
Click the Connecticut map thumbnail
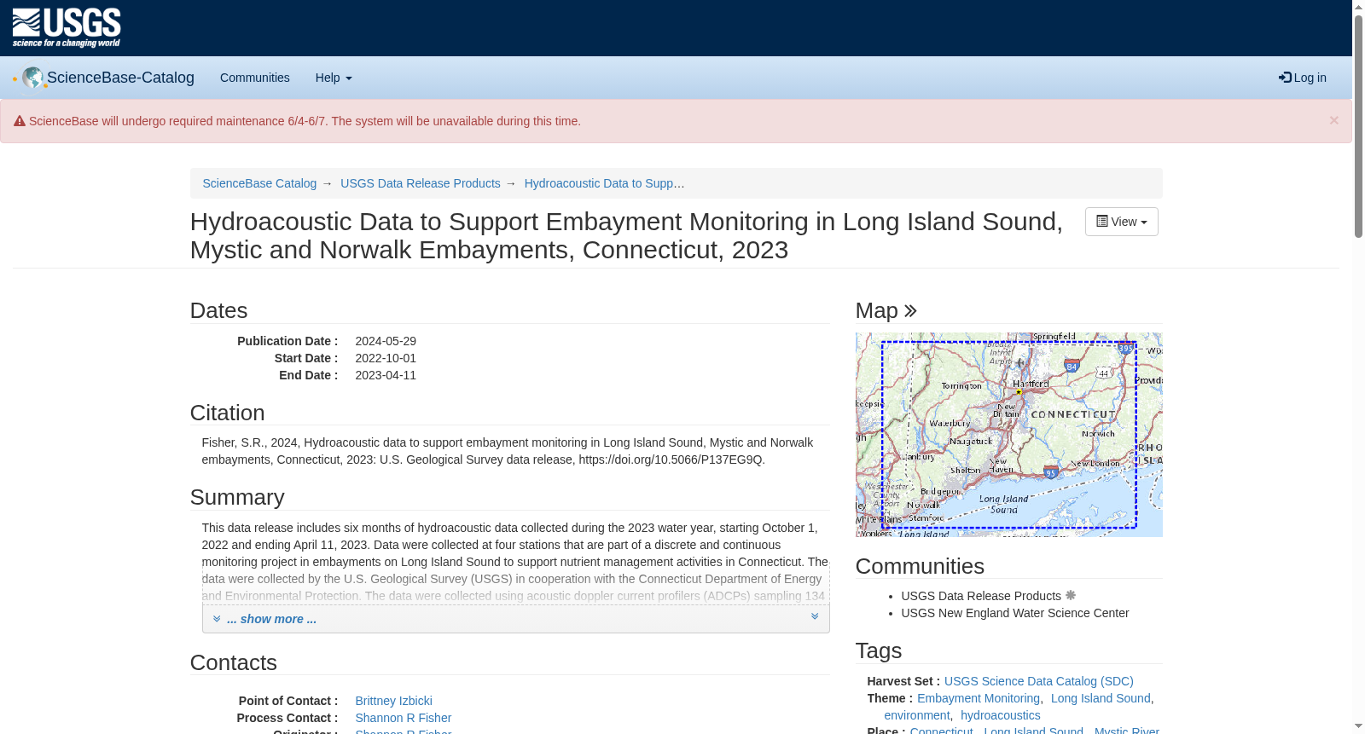1008,435
